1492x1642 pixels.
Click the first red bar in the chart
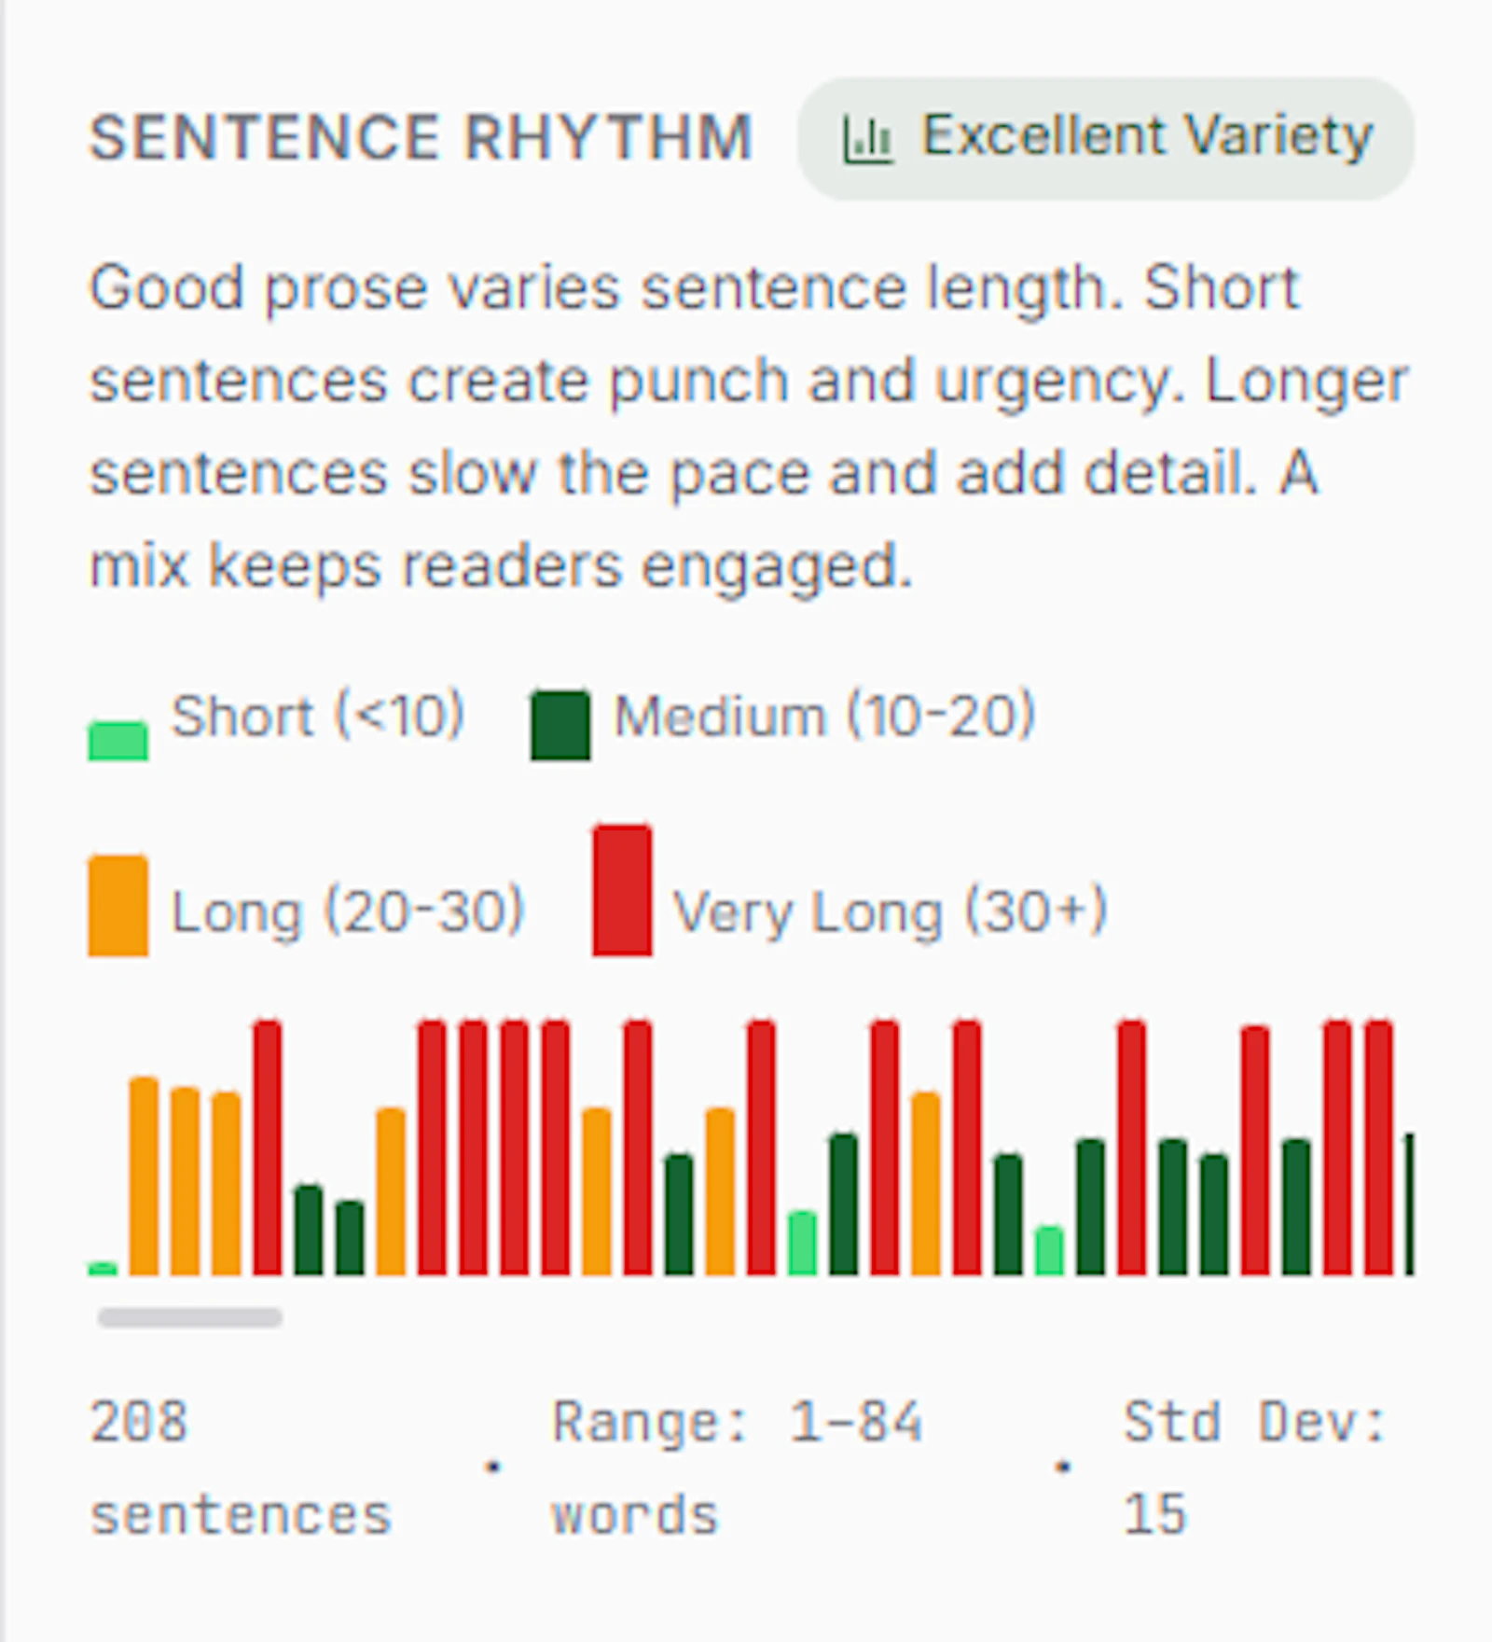pos(268,1148)
